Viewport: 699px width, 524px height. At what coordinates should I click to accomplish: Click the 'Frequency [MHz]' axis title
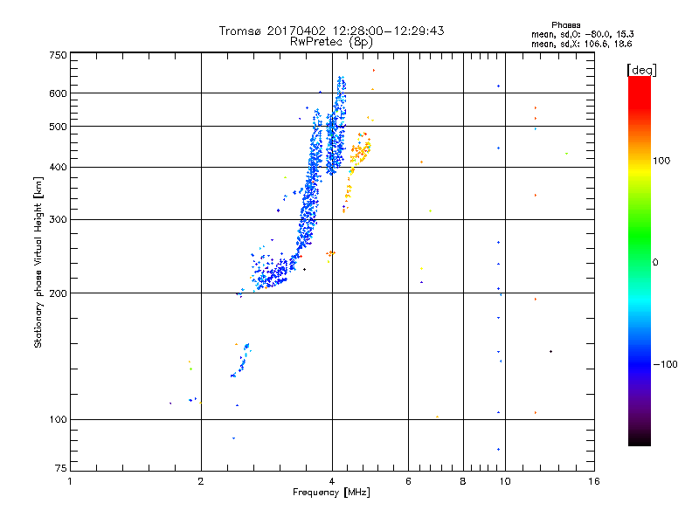pos(331,493)
